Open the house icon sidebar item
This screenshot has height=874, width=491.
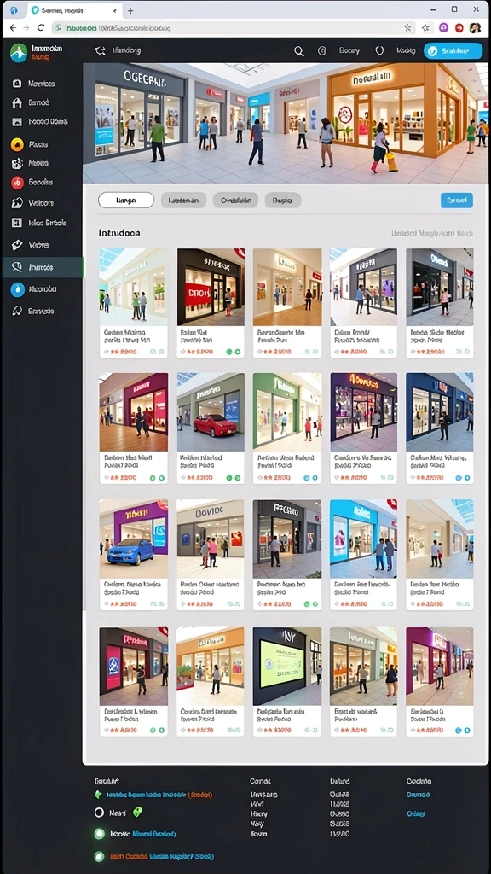coord(17,102)
